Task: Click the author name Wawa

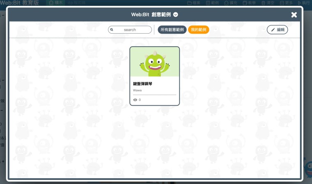Action: coord(137,90)
